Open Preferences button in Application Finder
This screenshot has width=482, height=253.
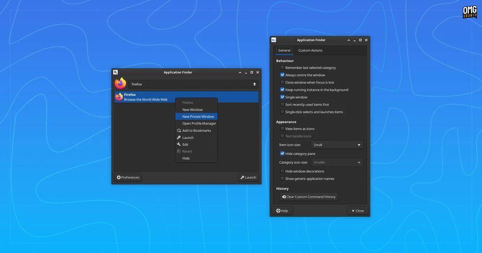(128, 177)
